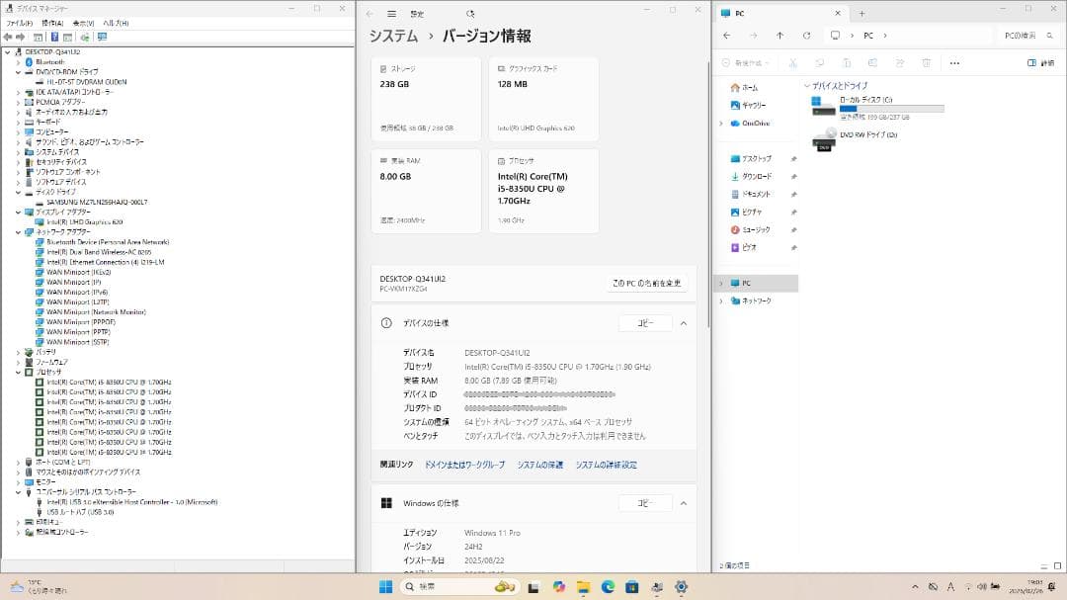Image resolution: width=1067 pixels, height=600 pixels.
Task: Click Forward arrow in Device Manager toolbar
Action: [21, 37]
